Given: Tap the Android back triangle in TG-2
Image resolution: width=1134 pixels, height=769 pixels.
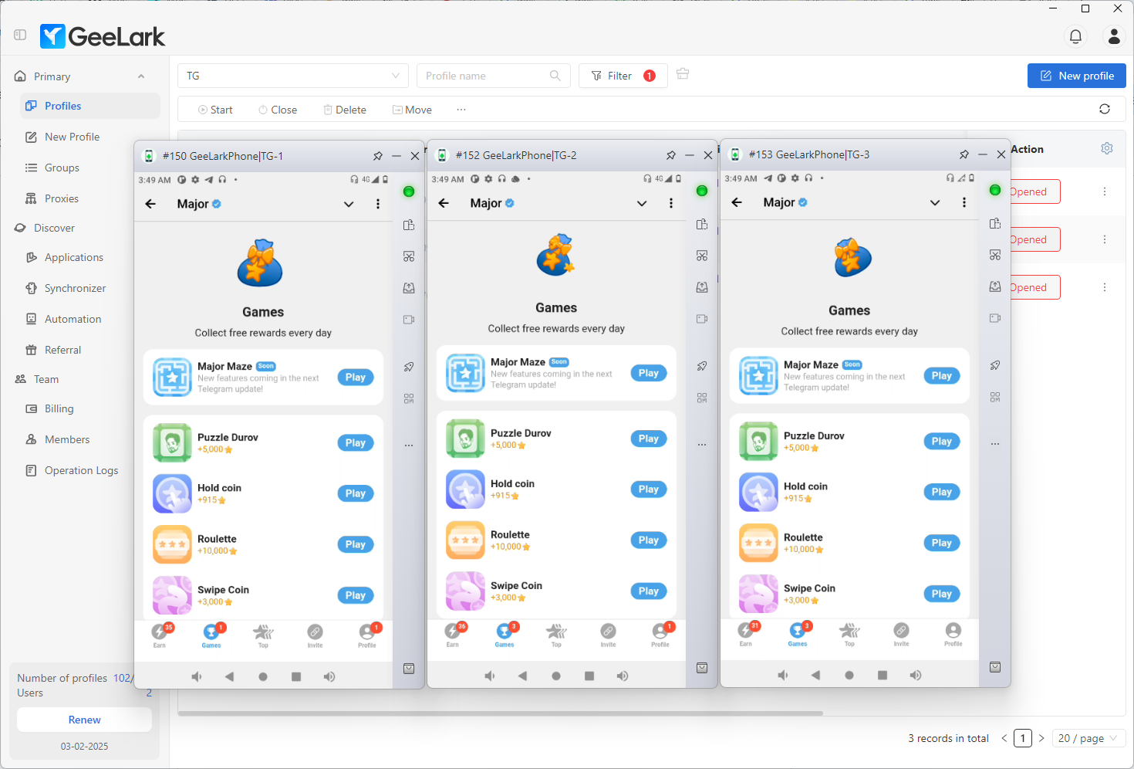Looking at the screenshot, I should [522, 676].
